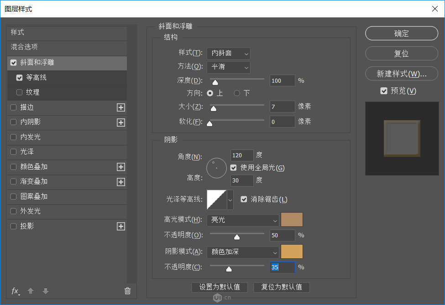This screenshot has width=445, height=305.
Task: Enable the 颜色叠加 checkbox
Action: pos(13,167)
